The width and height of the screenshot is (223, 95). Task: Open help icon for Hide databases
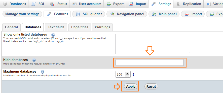pos(34,60)
